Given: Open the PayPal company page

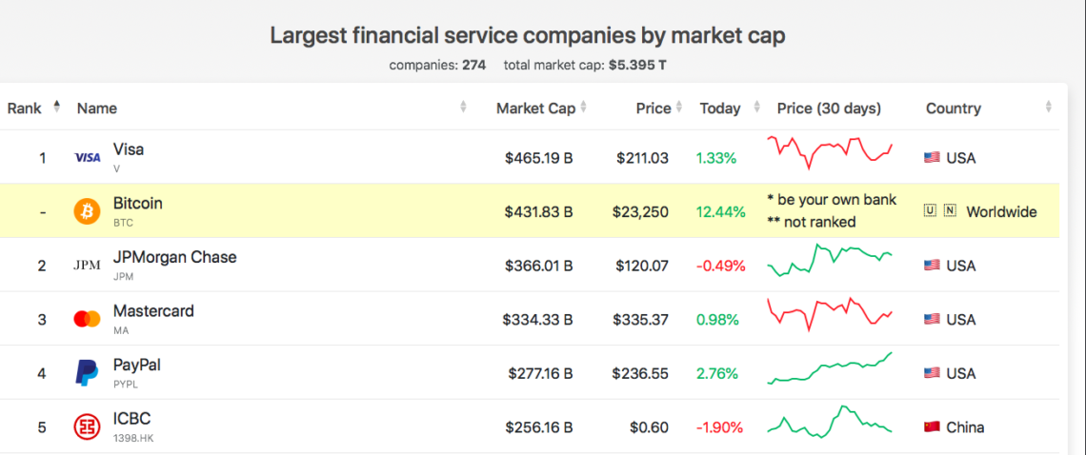Looking at the screenshot, I should pyautogui.click(x=137, y=365).
